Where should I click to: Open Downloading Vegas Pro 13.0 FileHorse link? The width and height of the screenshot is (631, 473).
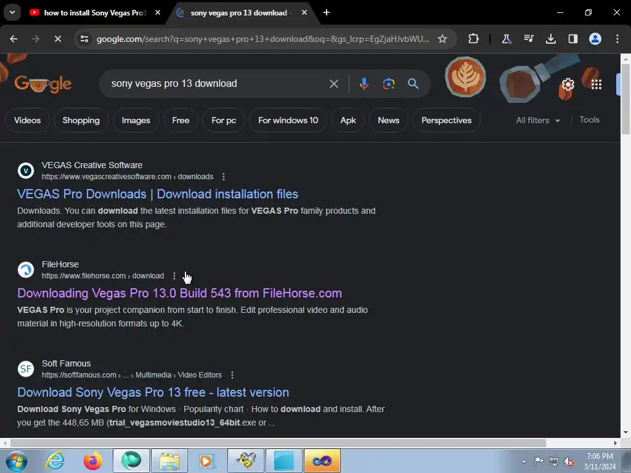(x=179, y=293)
